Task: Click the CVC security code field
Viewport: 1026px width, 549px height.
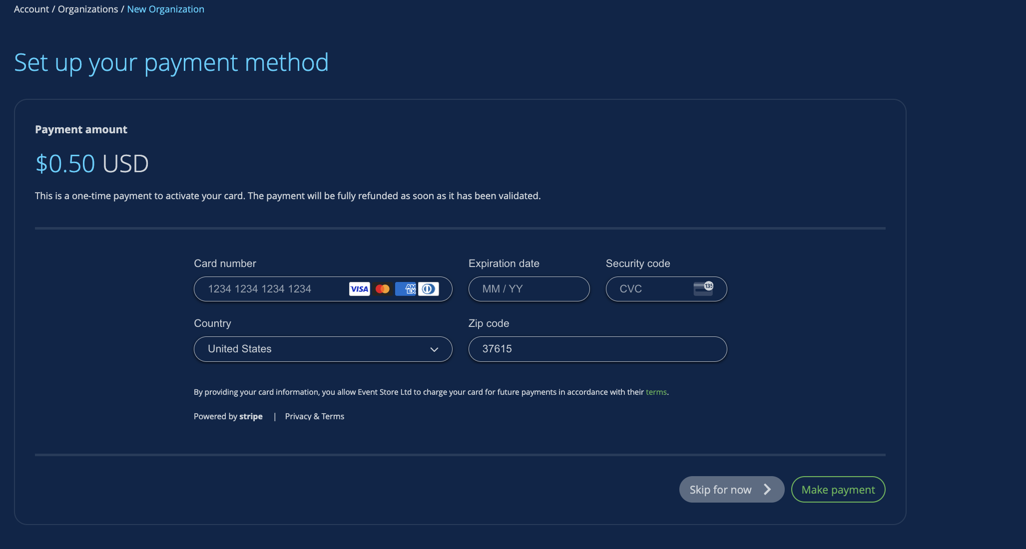Action: click(666, 289)
